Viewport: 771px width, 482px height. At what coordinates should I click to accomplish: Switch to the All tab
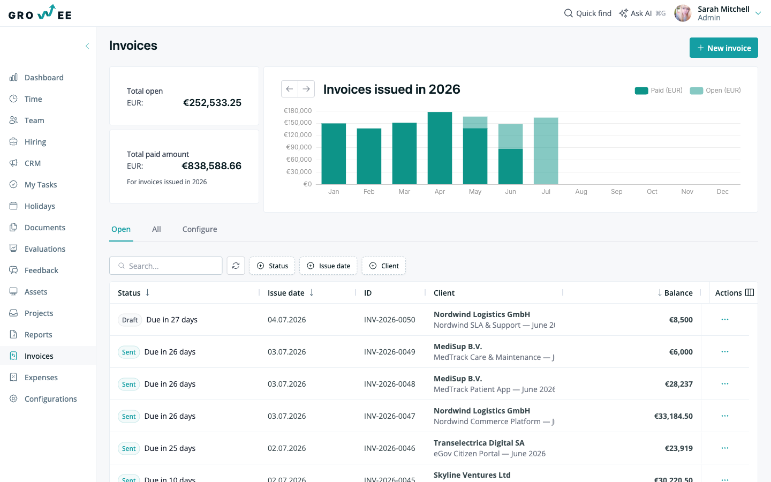[156, 229]
